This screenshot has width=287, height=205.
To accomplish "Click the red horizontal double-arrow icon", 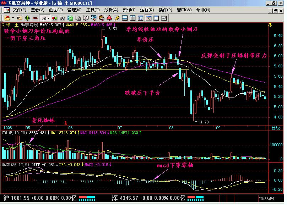I will [x=35, y=18].
